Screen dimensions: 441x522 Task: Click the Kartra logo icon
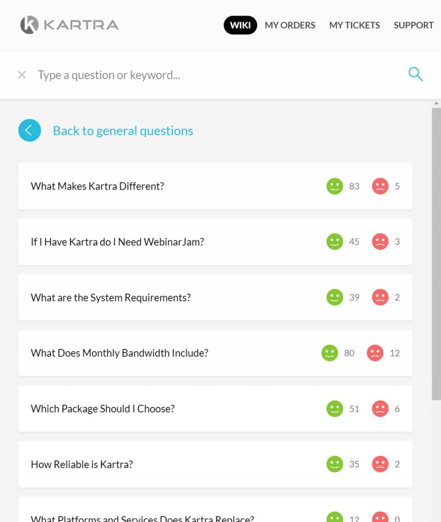coord(29,25)
